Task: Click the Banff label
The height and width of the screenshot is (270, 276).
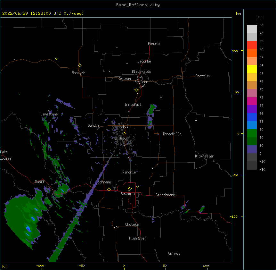Action: [40, 182]
